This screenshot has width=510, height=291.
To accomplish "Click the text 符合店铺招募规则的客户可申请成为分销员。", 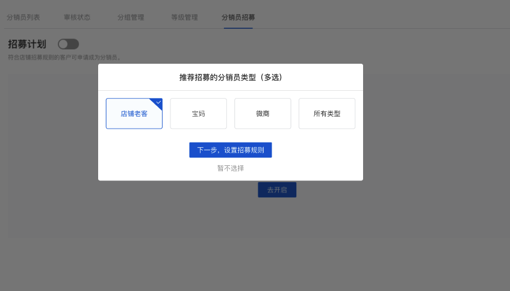I will 65,58.
